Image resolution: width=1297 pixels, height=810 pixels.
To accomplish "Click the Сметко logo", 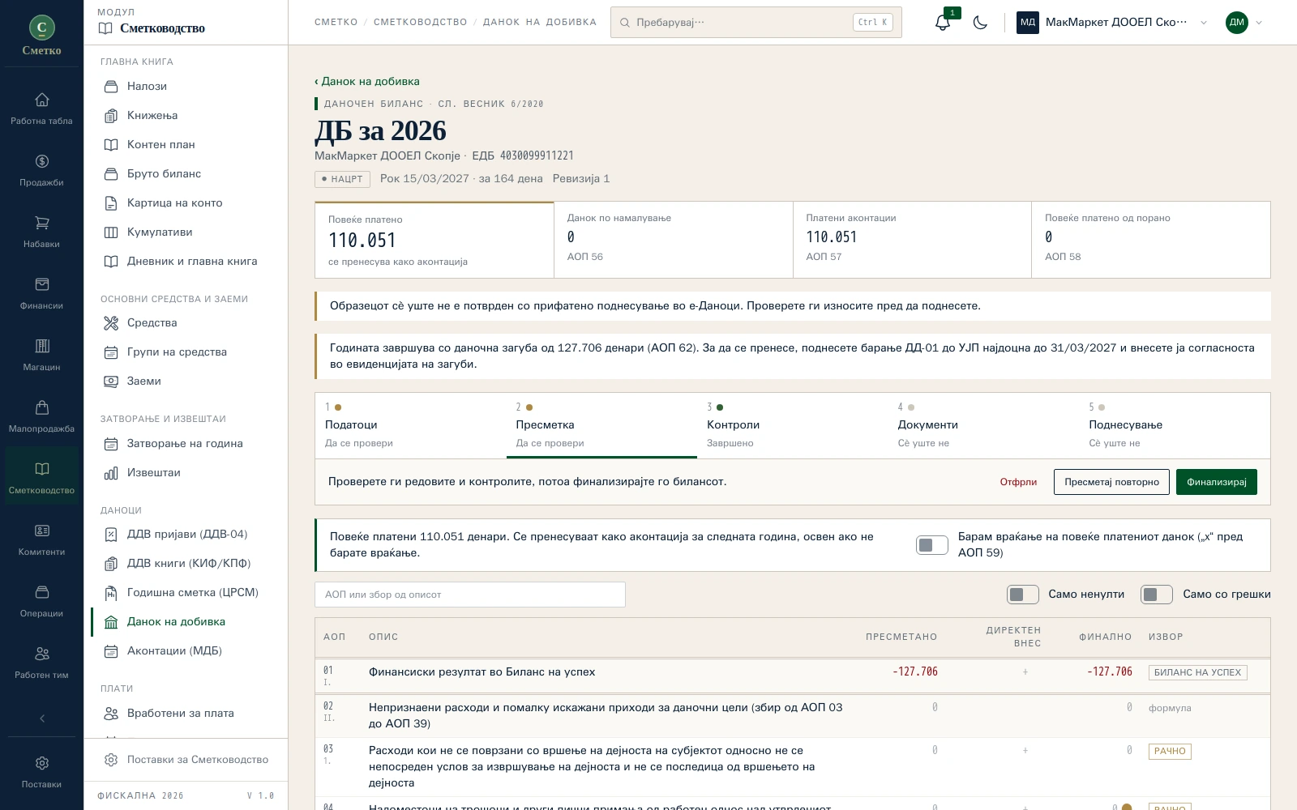I will point(41,36).
